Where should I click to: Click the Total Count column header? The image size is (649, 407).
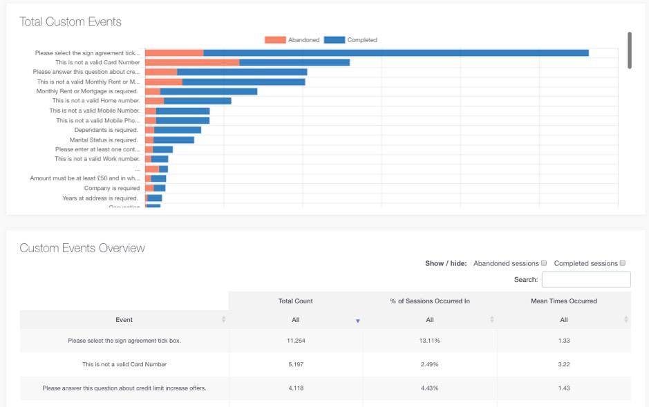click(x=295, y=301)
